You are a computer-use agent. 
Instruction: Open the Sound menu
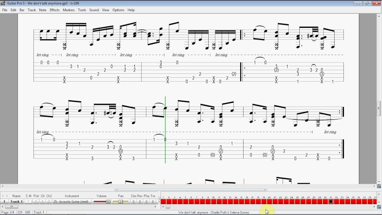pos(94,10)
